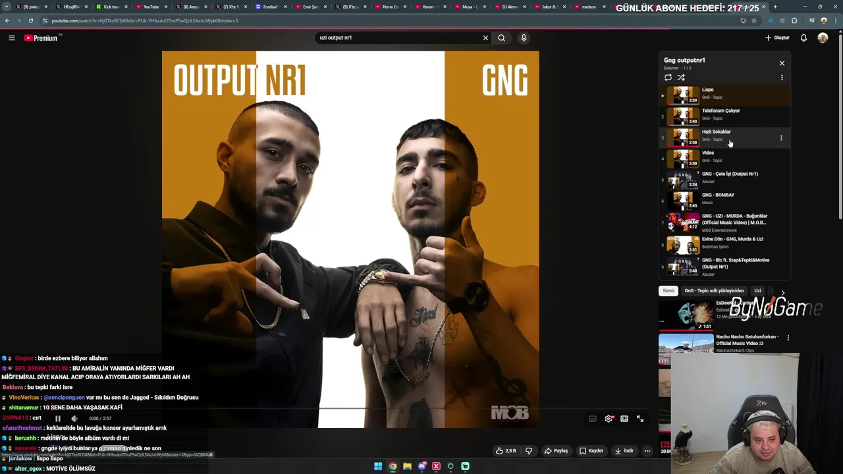Switch to the medusa browser tab
The height and width of the screenshot is (474, 843).
tap(590, 7)
